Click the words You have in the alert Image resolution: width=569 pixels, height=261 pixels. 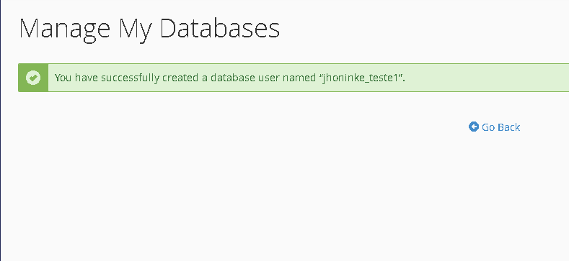click(76, 78)
